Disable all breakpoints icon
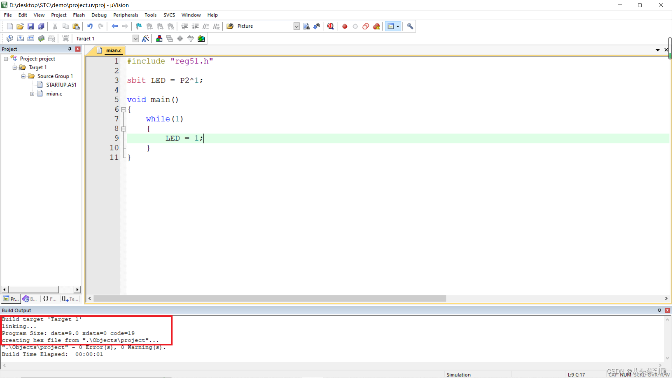The image size is (672, 378). click(366, 26)
